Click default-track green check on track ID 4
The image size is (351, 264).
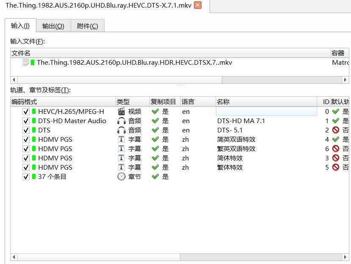click(x=336, y=139)
